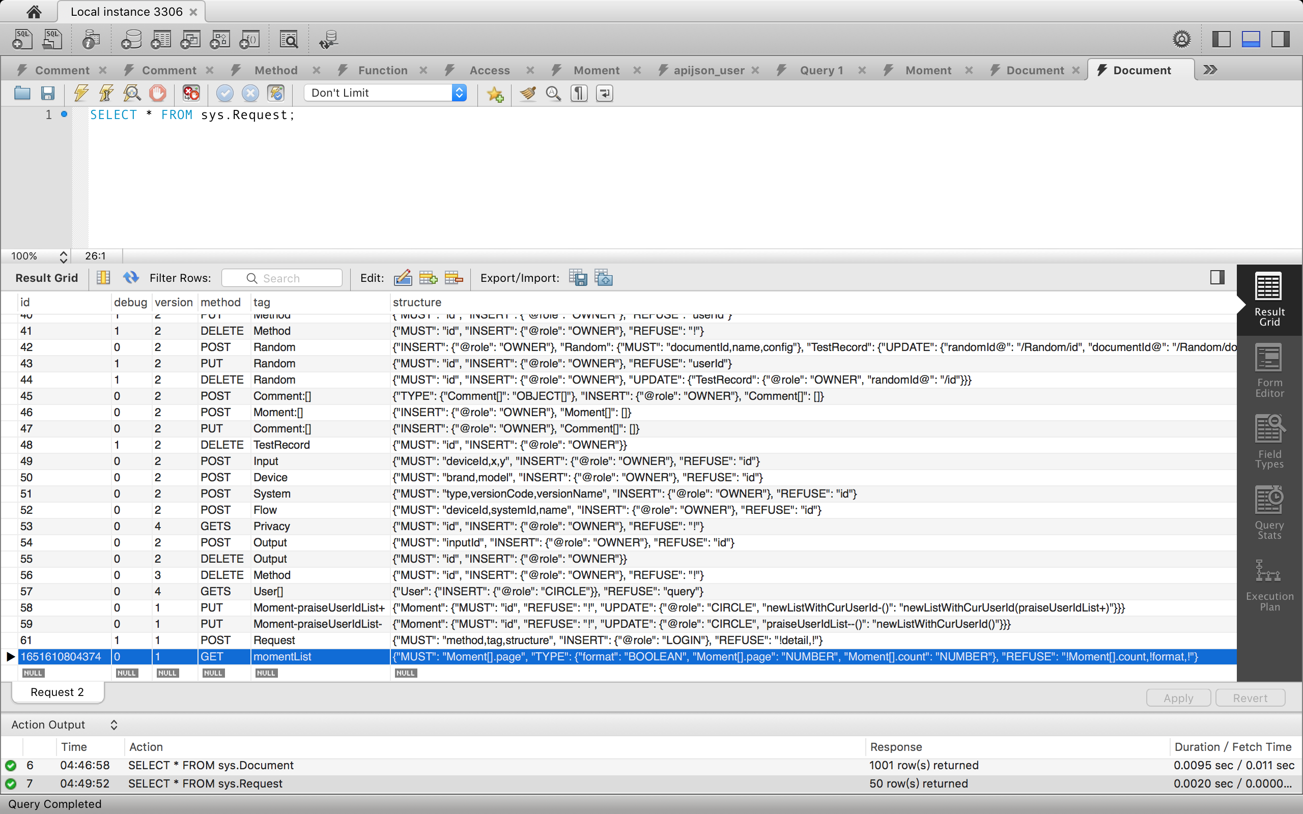This screenshot has width=1303, height=814.
Task: Create a new table icon
Action: (x=160, y=39)
